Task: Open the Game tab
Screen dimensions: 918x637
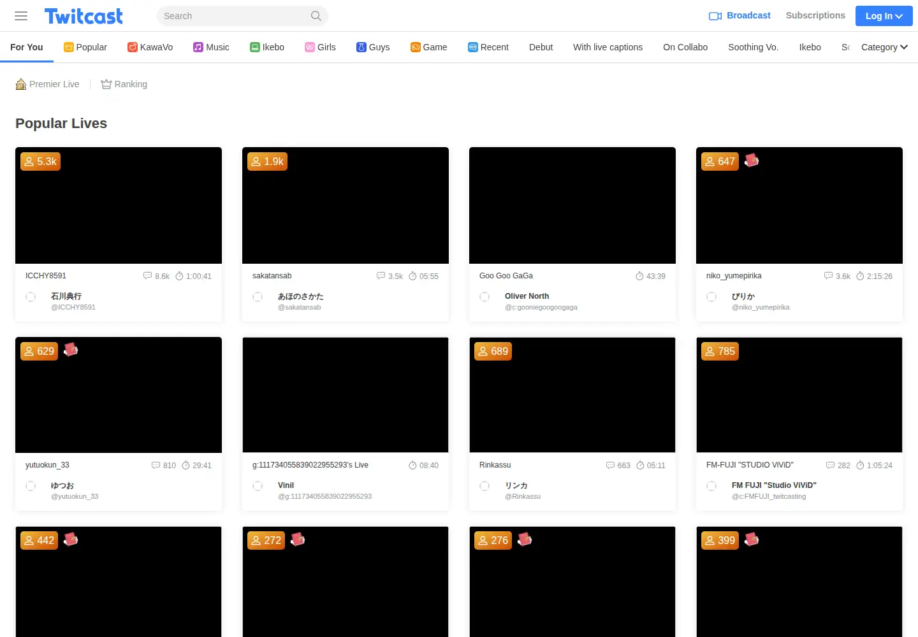Action: pos(428,47)
